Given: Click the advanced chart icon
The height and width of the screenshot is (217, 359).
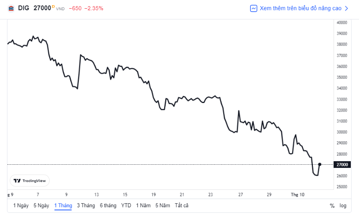Looking at the screenshot, I should pyautogui.click(x=253, y=9).
